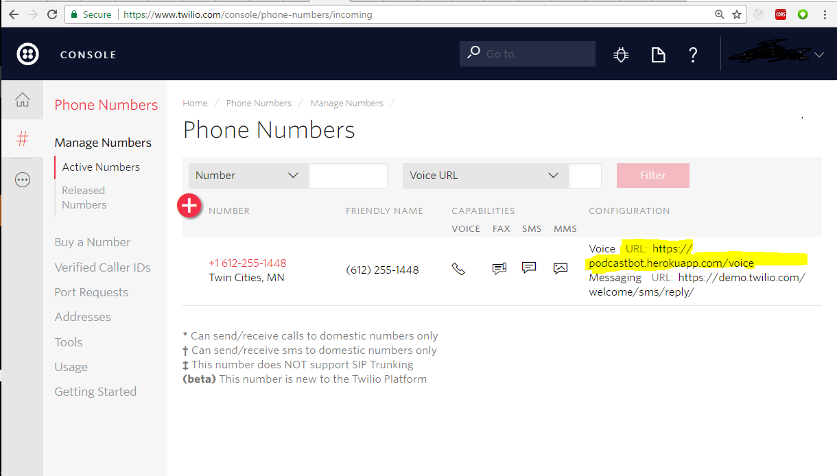
Task: Reload the page in browser
Action: click(x=52, y=14)
